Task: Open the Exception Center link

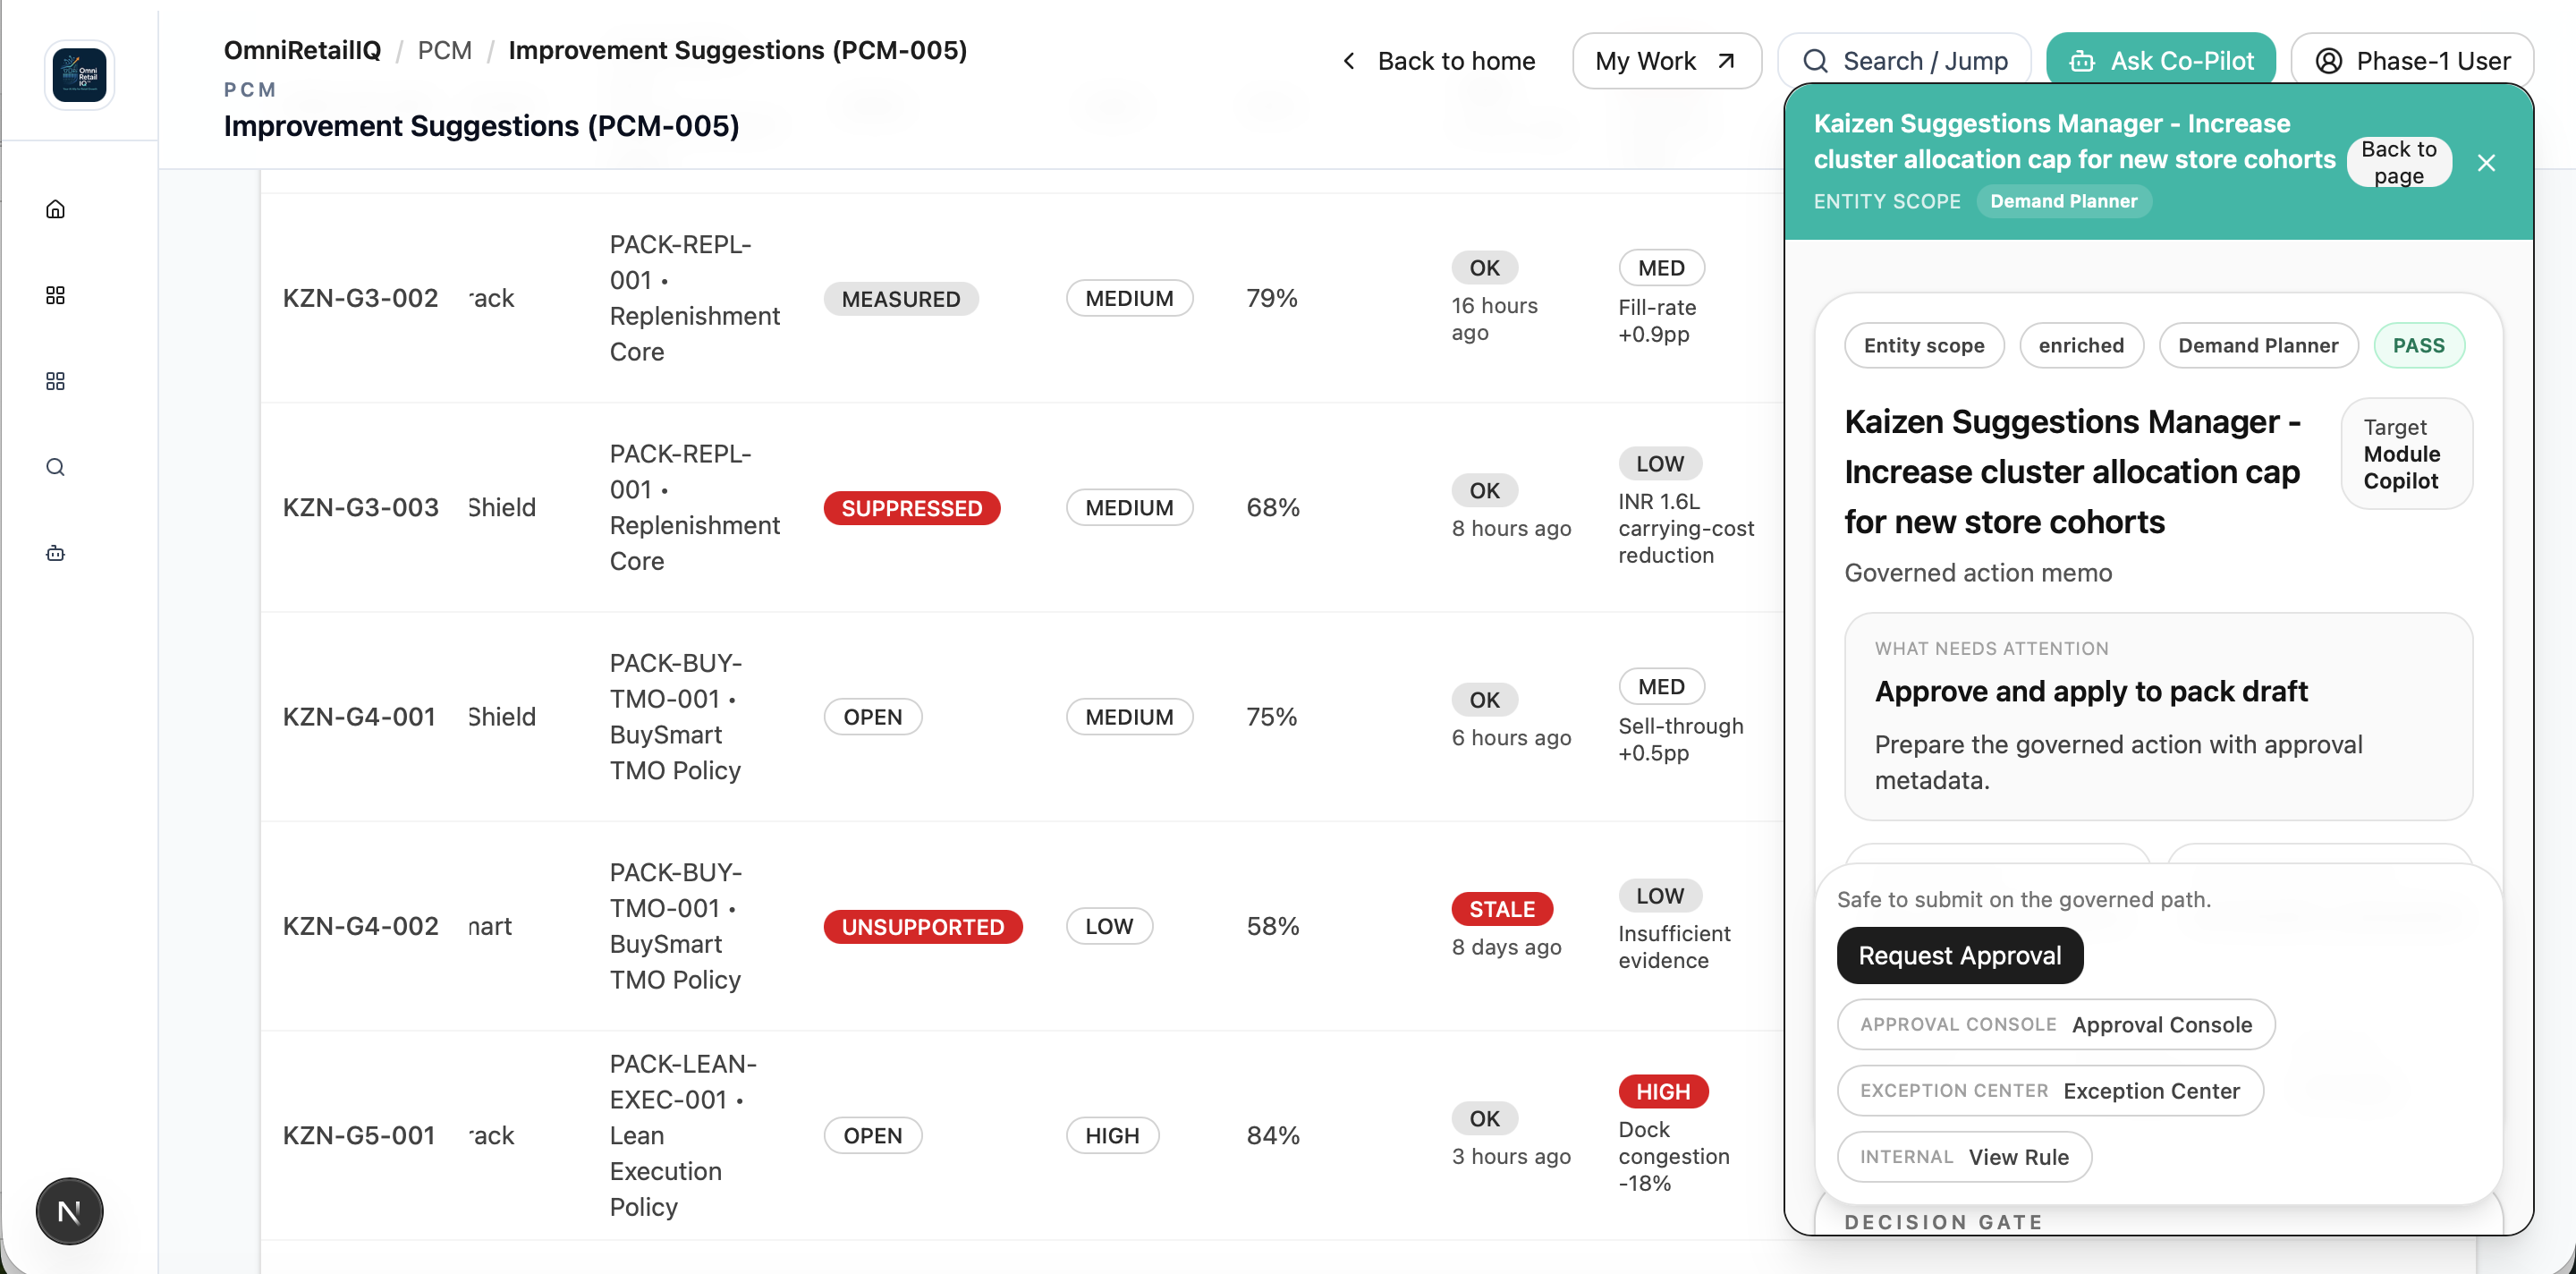Action: point(2050,1090)
